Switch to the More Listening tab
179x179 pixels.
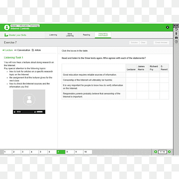(x=70, y=35)
